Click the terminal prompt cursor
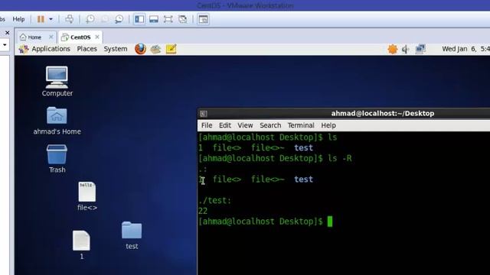The width and height of the screenshot is (490, 275). [x=330, y=222]
